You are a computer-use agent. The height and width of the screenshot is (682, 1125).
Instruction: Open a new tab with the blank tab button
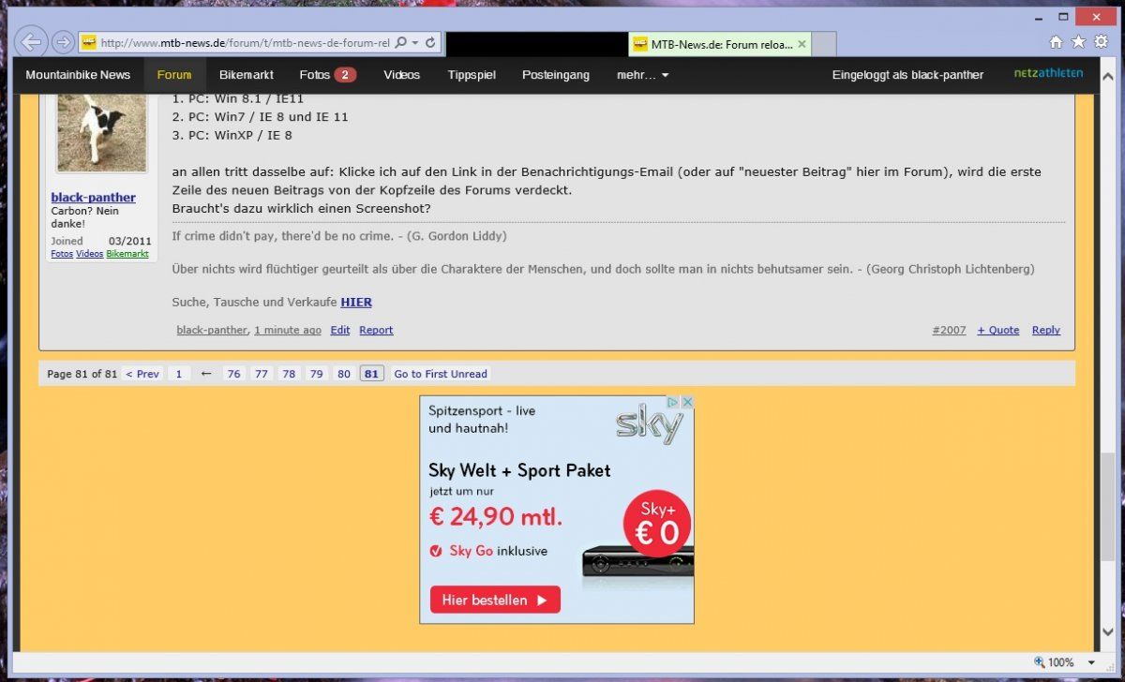[x=823, y=44]
